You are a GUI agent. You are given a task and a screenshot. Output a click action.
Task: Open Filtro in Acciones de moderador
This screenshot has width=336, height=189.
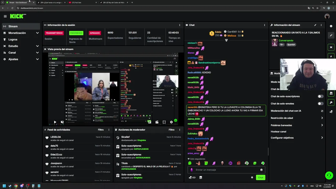(171, 130)
